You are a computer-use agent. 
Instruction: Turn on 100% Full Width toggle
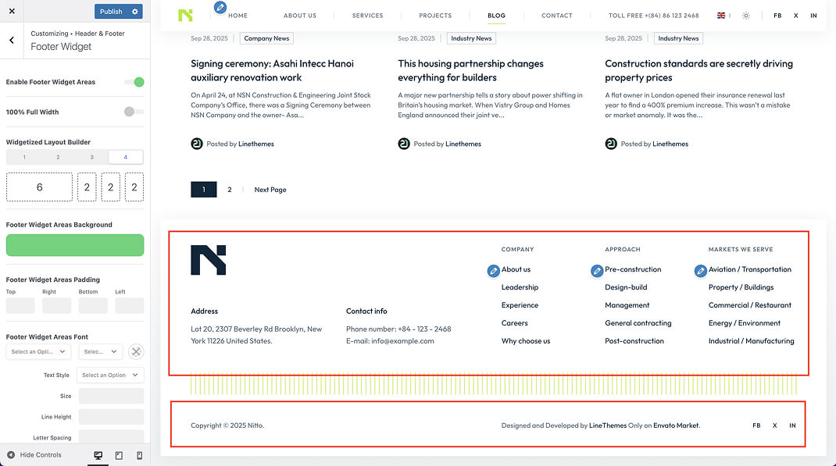(x=134, y=112)
